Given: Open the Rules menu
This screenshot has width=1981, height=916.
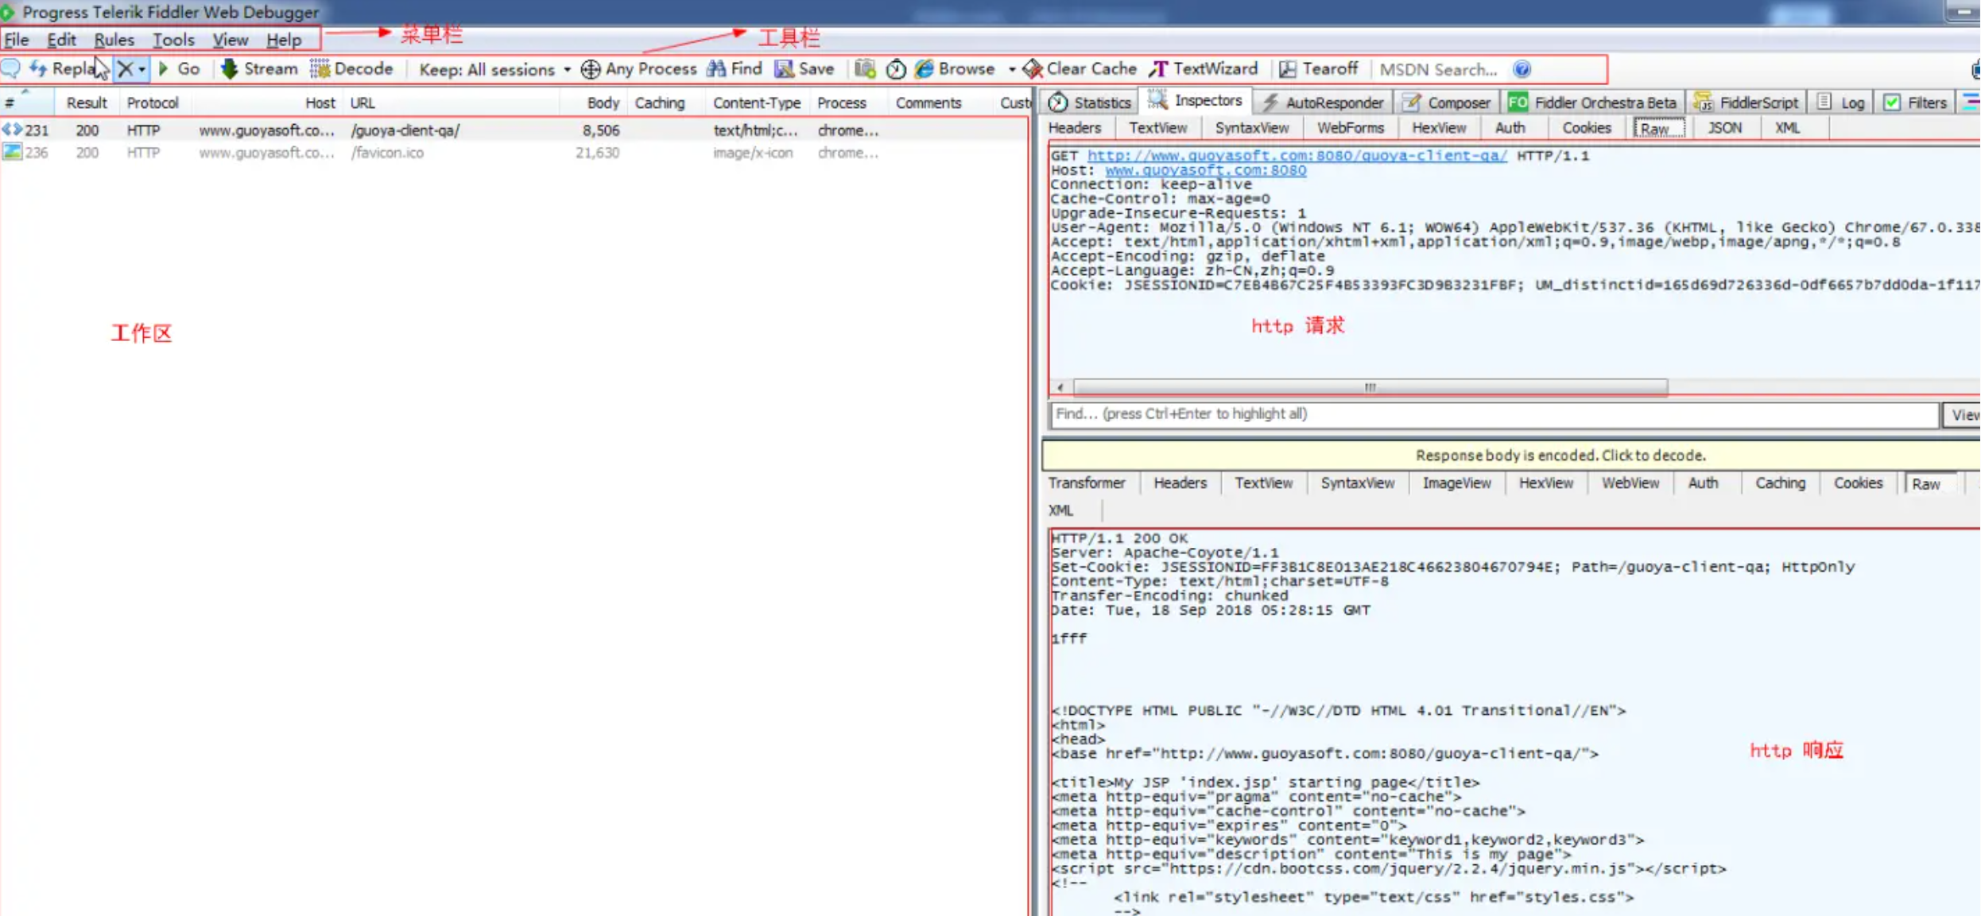Looking at the screenshot, I should (114, 40).
